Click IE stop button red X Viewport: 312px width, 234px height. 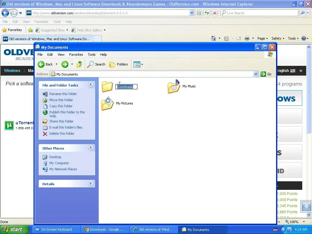pyautogui.click(x=215, y=13)
